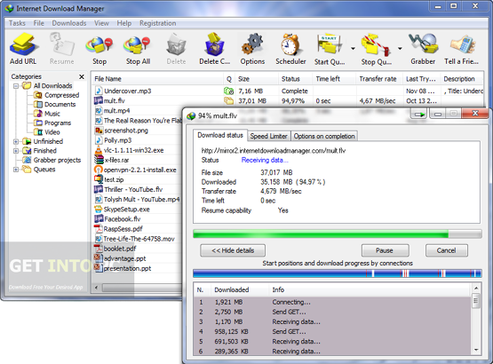This screenshot has width=493, height=364.
Task: Click the Hide details button
Action: [x=233, y=250]
